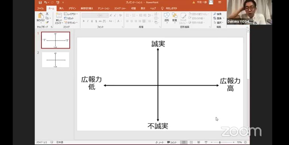Image resolution: width=289 pixels, height=145 pixels.
Task: Open the undo history dropdown arrow
Action: point(49,2)
